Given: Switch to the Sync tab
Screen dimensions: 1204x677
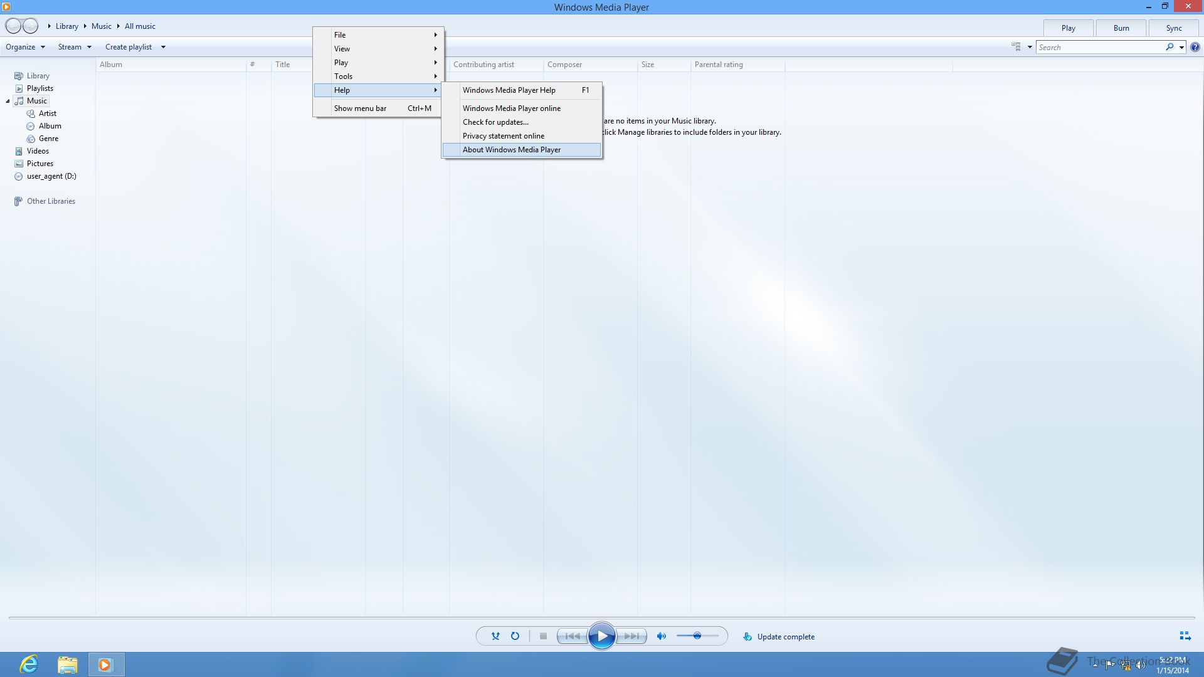Looking at the screenshot, I should 1174,28.
